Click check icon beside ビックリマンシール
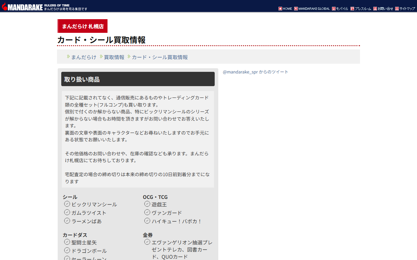The width and height of the screenshot is (417, 260). 67,204
